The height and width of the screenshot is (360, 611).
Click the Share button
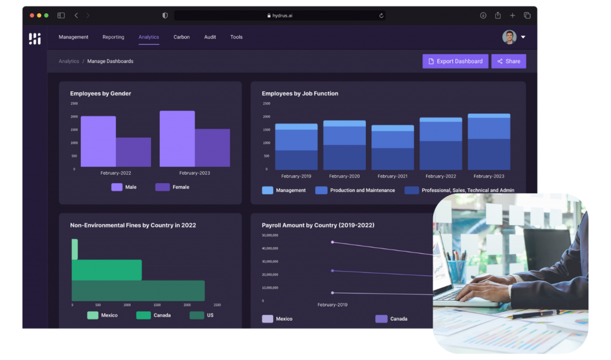508,61
